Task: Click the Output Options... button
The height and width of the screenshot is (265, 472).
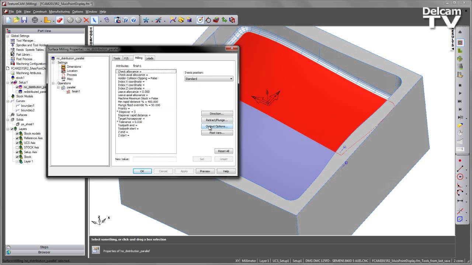Action: 217,126
